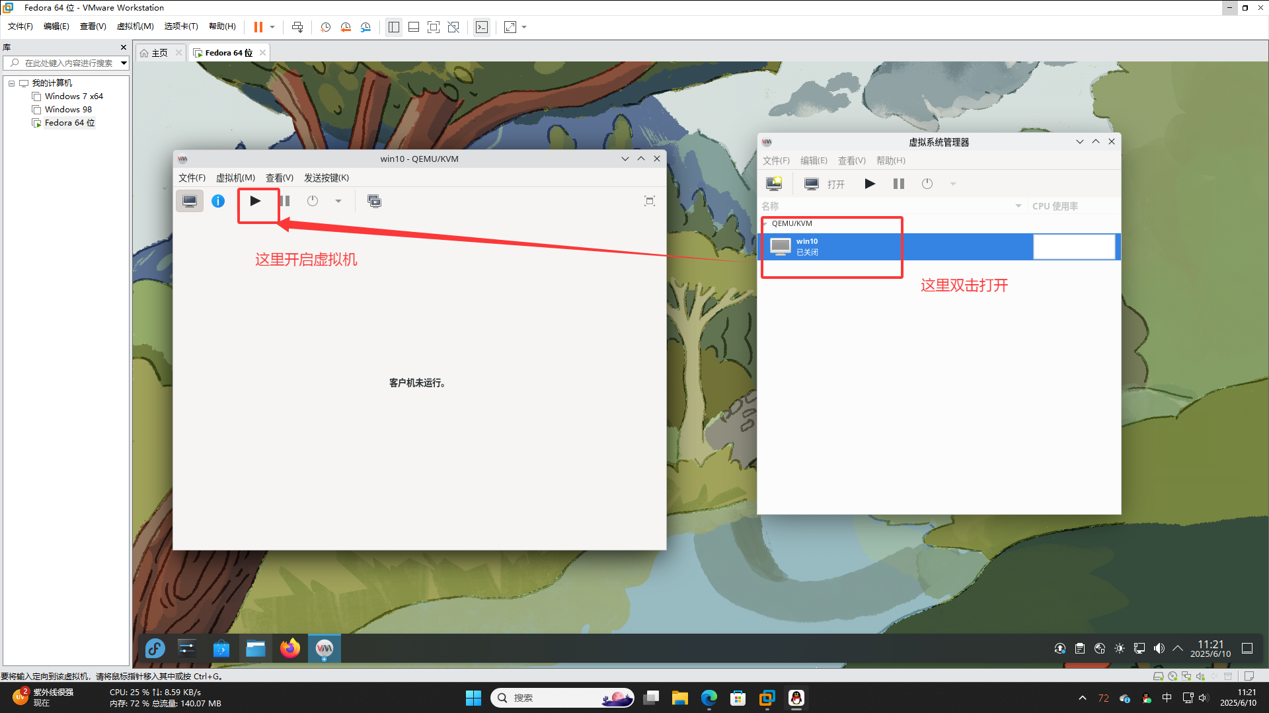1269x713 pixels.
Task: Revert to snapshot icon in VMware toolbar
Action: 346,27
